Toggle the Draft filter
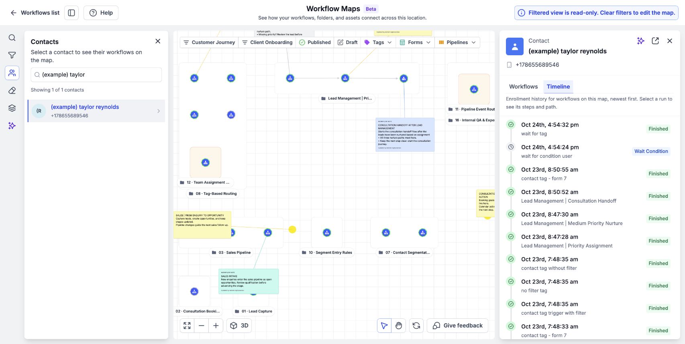Viewport: 685px width, 344px height. (x=348, y=42)
